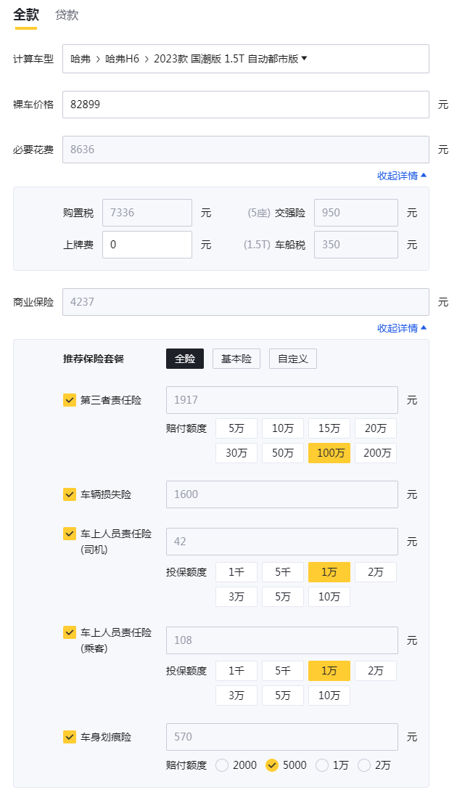Collapse the 商业保险 details section
Image resolution: width=457 pixels, height=803 pixels.
[x=402, y=328]
